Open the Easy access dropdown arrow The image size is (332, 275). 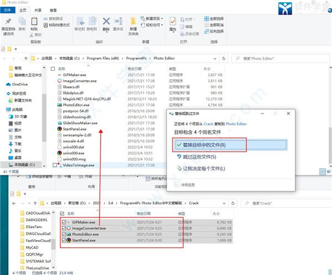click(162, 25)
